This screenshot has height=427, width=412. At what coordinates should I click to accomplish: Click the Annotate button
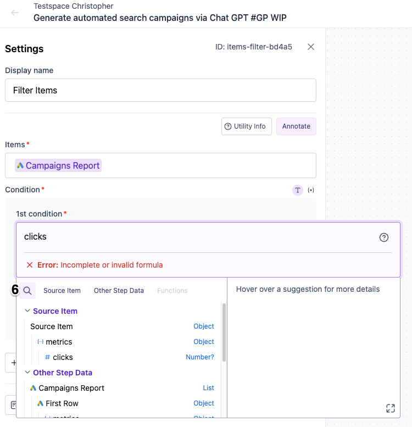[x=296, y=126]
